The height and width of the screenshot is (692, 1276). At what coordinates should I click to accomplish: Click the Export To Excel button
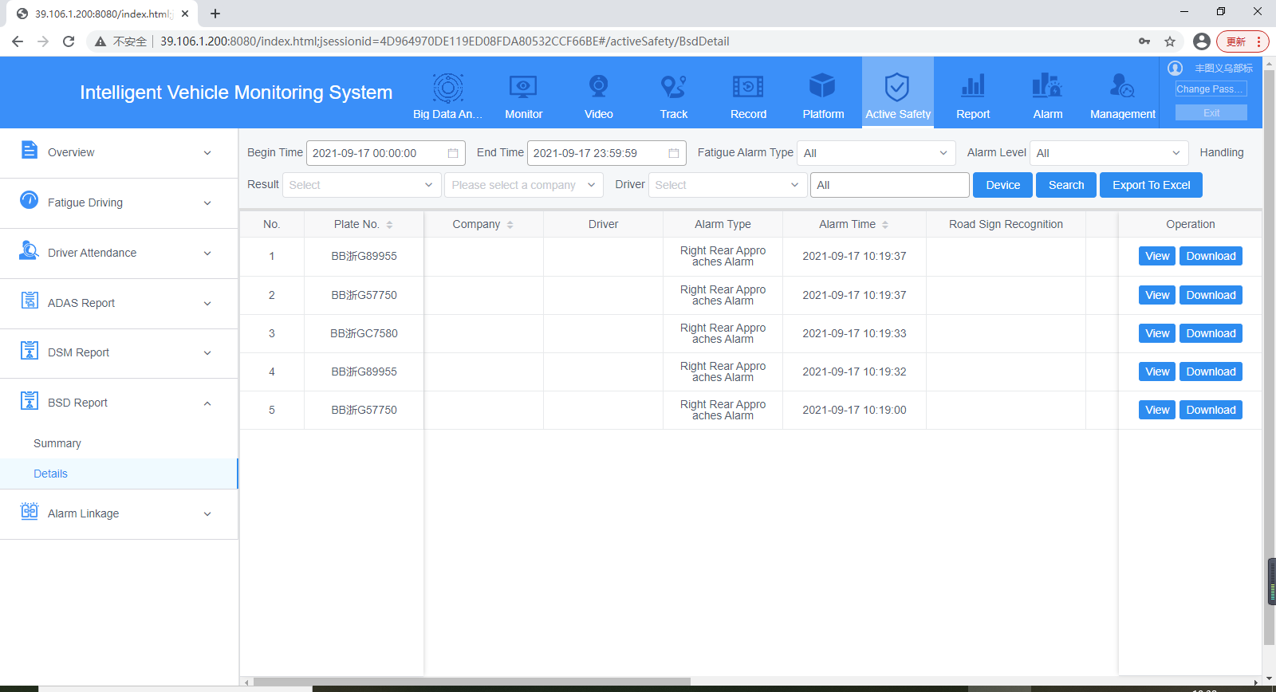1151,185
